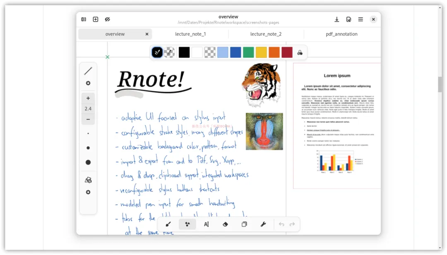Pick the red color swatch
This screenshot has height=255, width=447.
(287, 52)
